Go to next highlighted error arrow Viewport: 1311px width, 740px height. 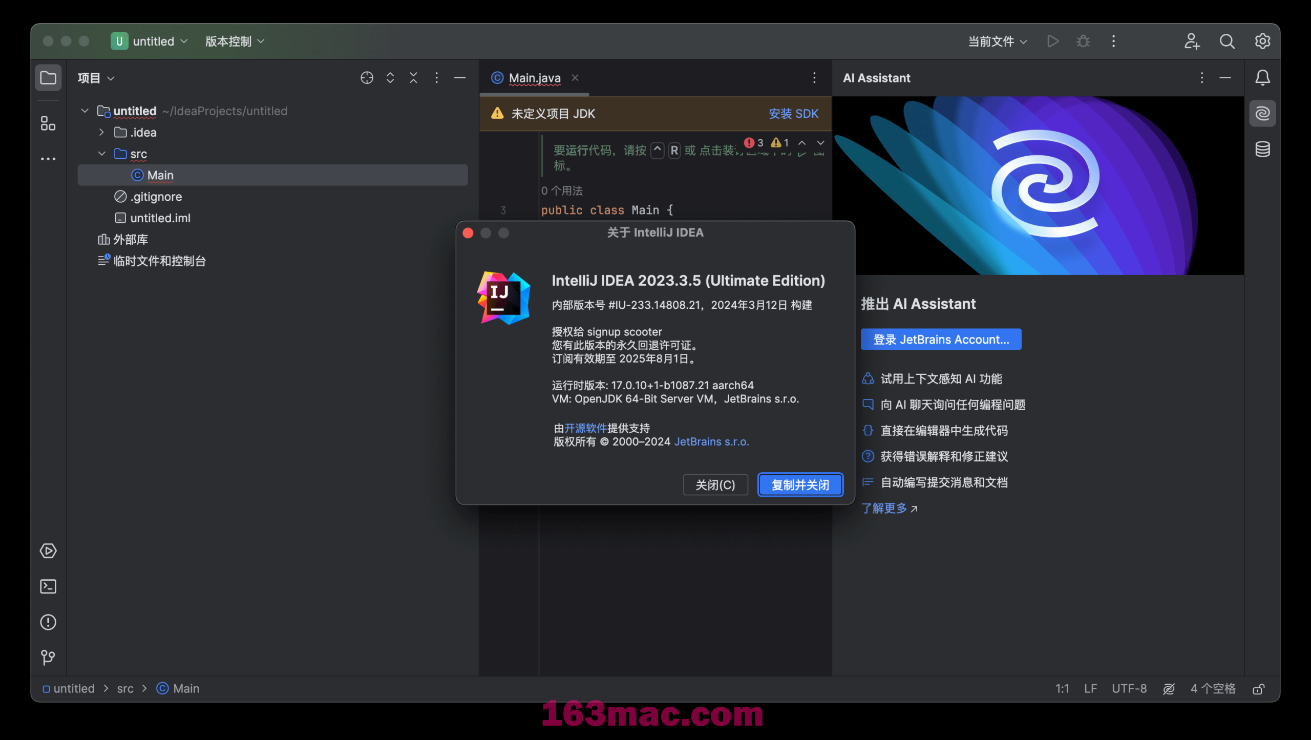[820, 143]
